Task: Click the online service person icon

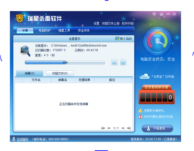Action: tap(14, 139)
